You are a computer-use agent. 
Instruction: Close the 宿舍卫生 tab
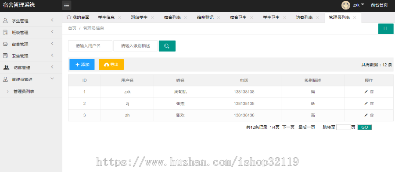[x=251, y=17]
